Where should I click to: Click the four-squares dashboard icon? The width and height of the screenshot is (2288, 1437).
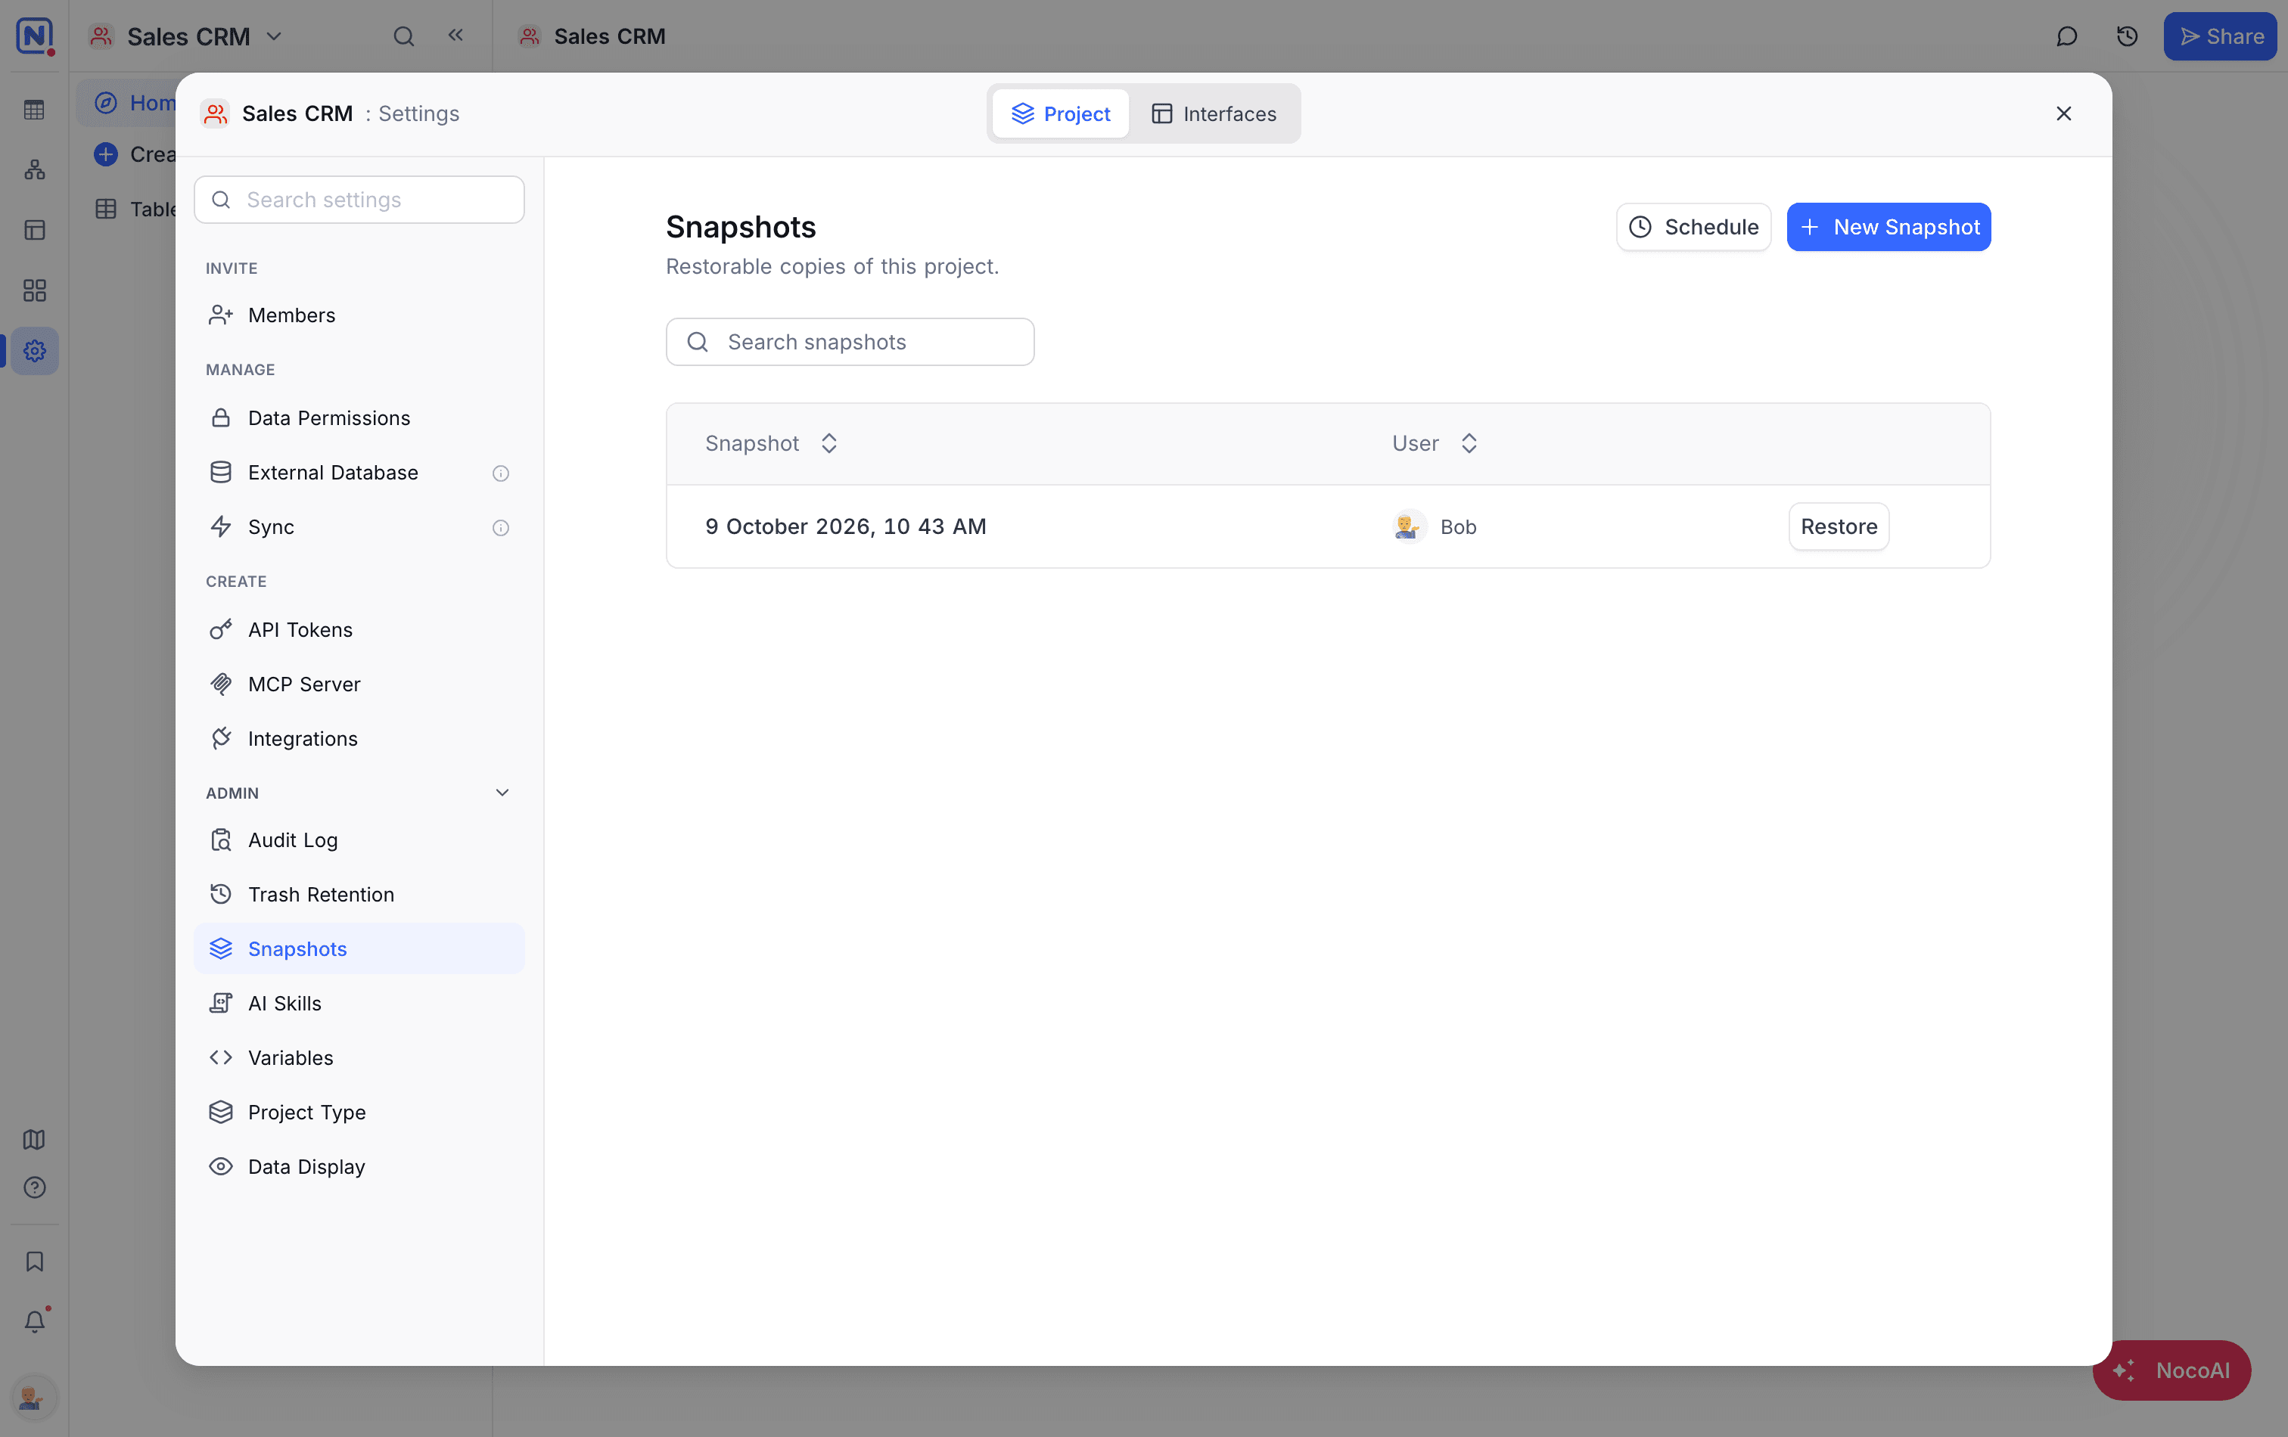click(35, 290)
